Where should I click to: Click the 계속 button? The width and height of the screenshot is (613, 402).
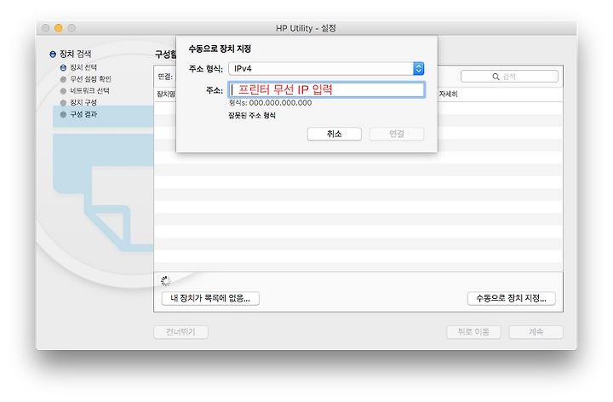coord(536,332)
